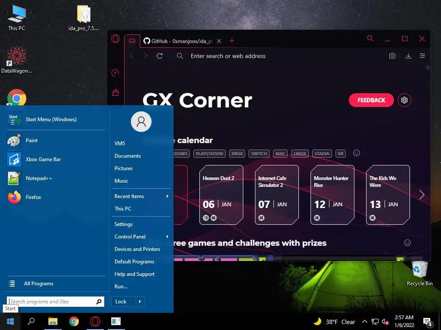
Task: Click the Lock button
Action: pos(124,302)
